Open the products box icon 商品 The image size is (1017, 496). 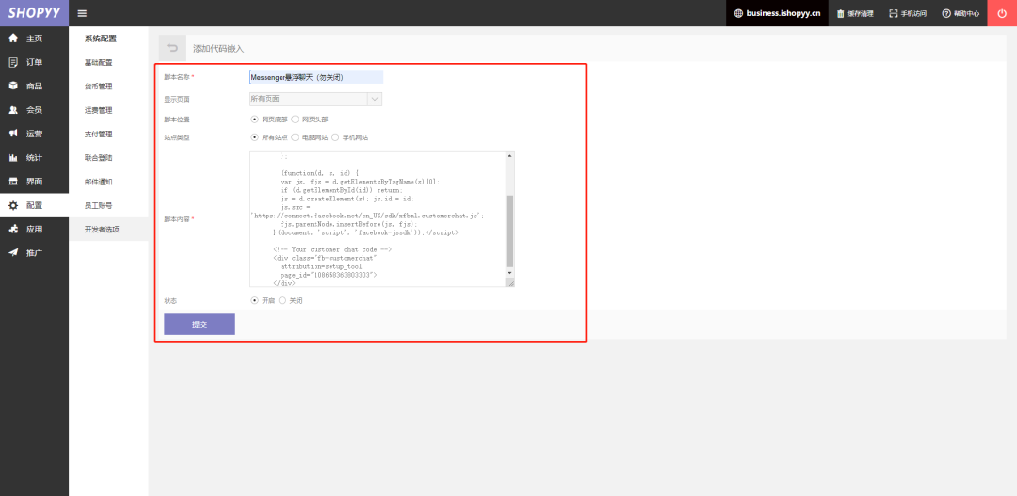(x=13, y=87)
